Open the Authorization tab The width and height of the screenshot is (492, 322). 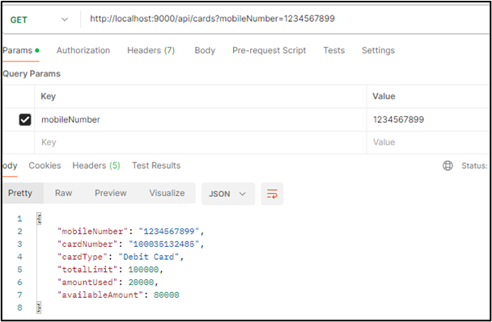(x=83, y=50)
